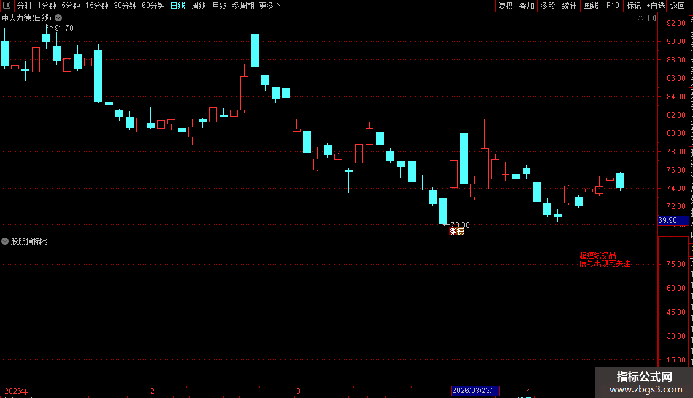Click the 信号出现可关注 red indicator text
The height and width of the screenshot is (398, 693).
coord(605,263)
